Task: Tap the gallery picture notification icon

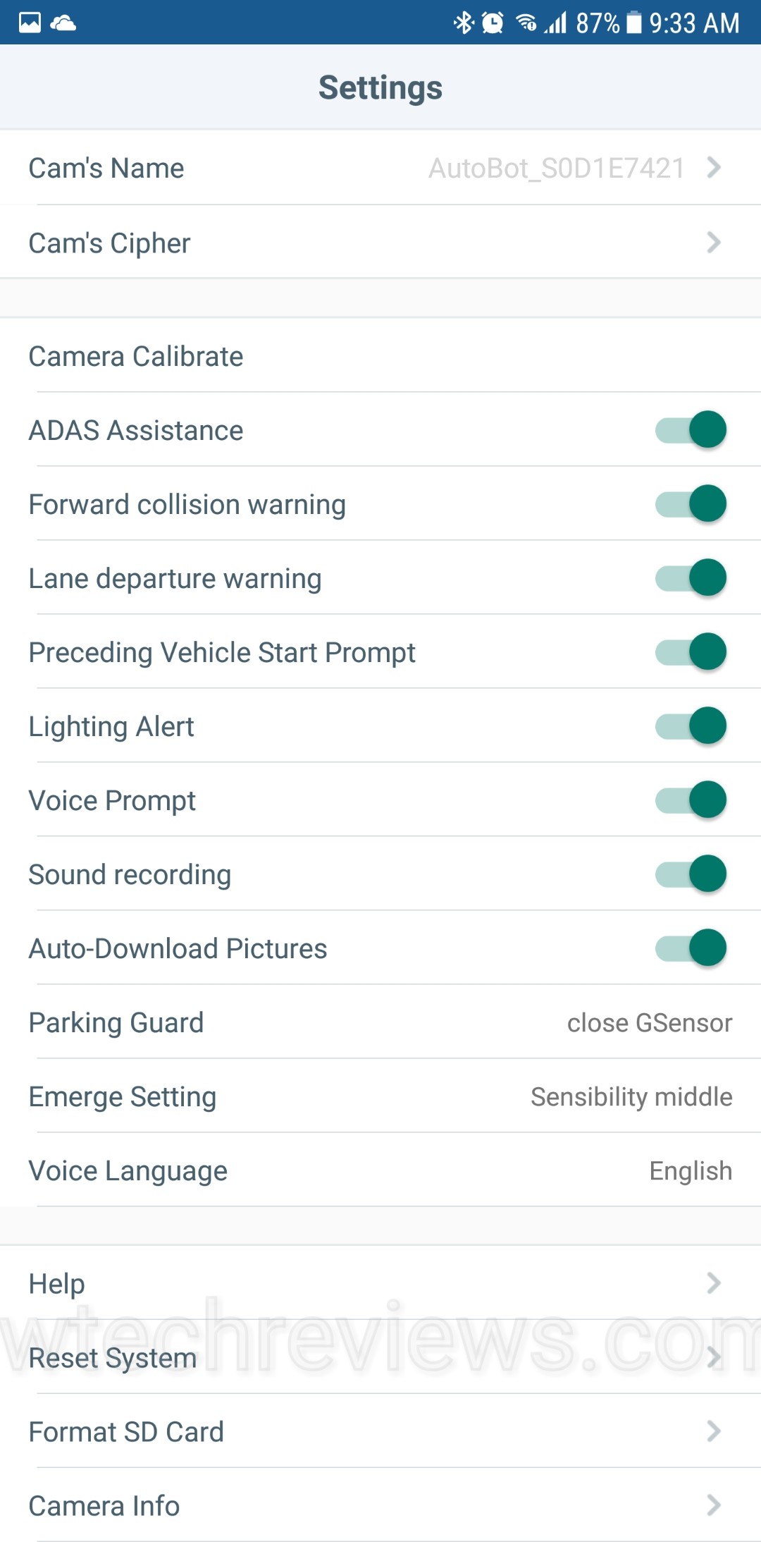Action: tap(30, 23)
